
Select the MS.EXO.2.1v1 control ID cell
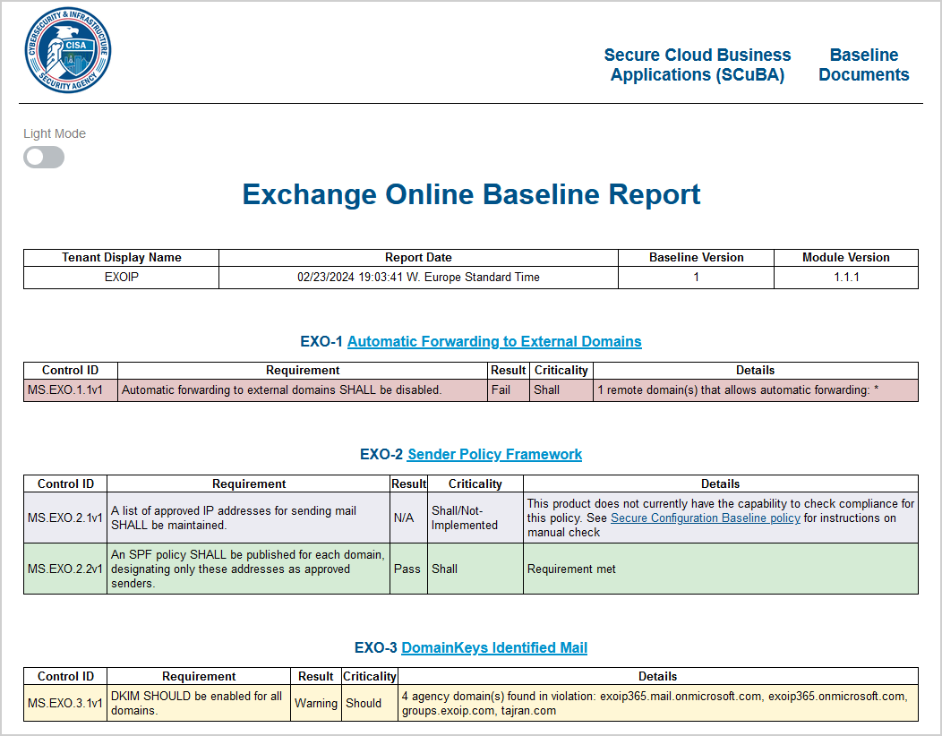point(65,518)
